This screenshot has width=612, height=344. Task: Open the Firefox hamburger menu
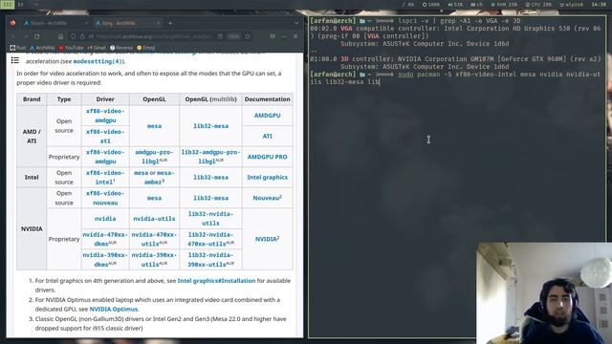click(x=295, y=36)
